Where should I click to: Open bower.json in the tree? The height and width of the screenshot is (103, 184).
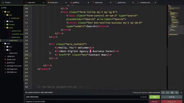tap(11, 60)
